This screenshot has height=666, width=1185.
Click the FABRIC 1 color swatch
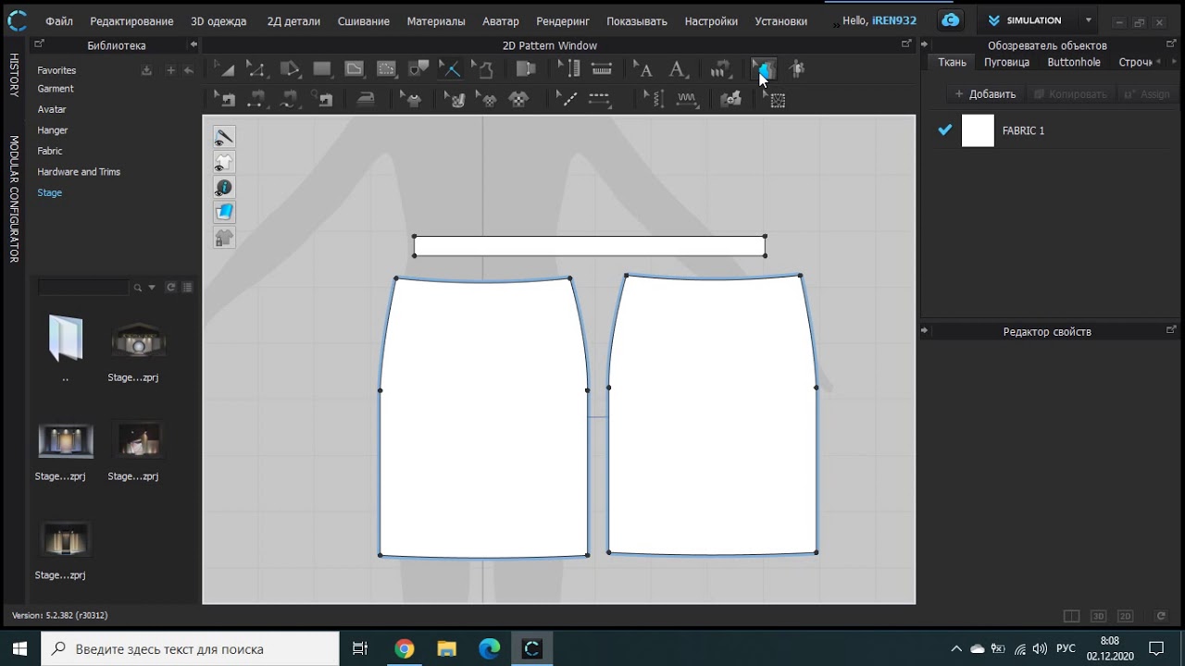[x=978, y=130]
